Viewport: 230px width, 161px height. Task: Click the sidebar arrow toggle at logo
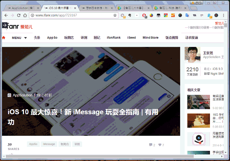(5, 25)
